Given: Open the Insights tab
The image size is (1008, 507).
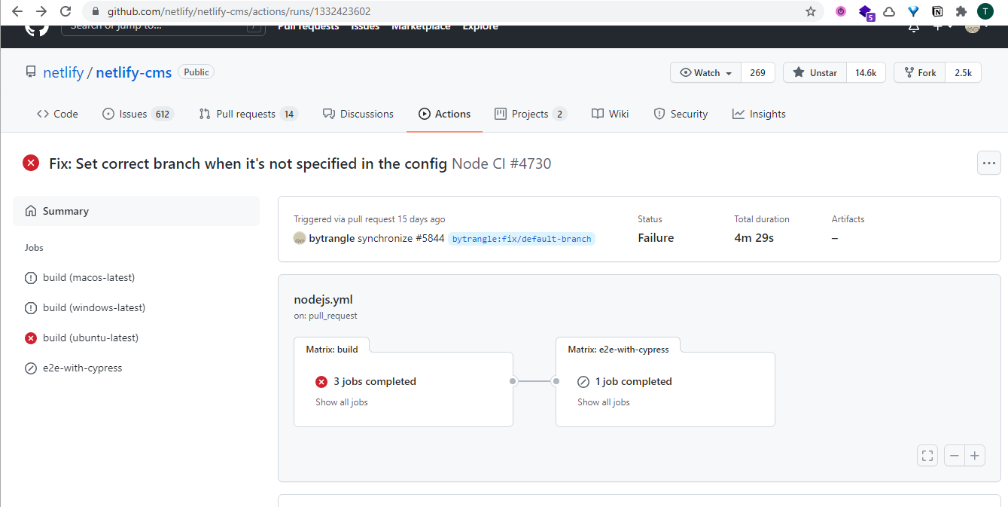Looking at the screenshot, I should (759, 114).
